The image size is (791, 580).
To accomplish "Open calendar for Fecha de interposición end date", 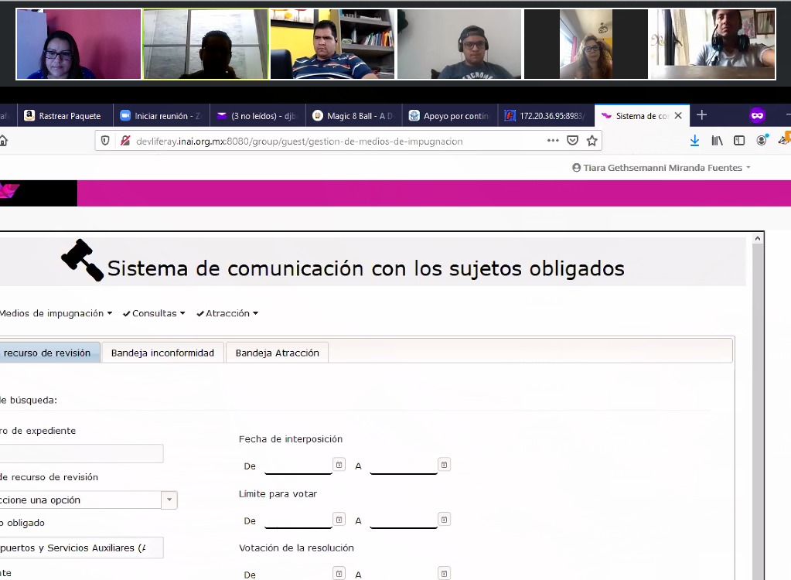I will (444, 464).
